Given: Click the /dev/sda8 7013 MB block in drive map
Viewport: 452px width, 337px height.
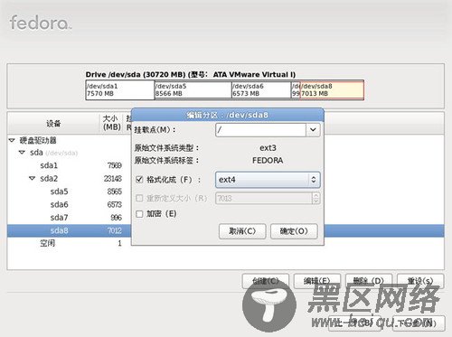Looking at the screenshot, I should pyautogui.click(x=332, y=89).
